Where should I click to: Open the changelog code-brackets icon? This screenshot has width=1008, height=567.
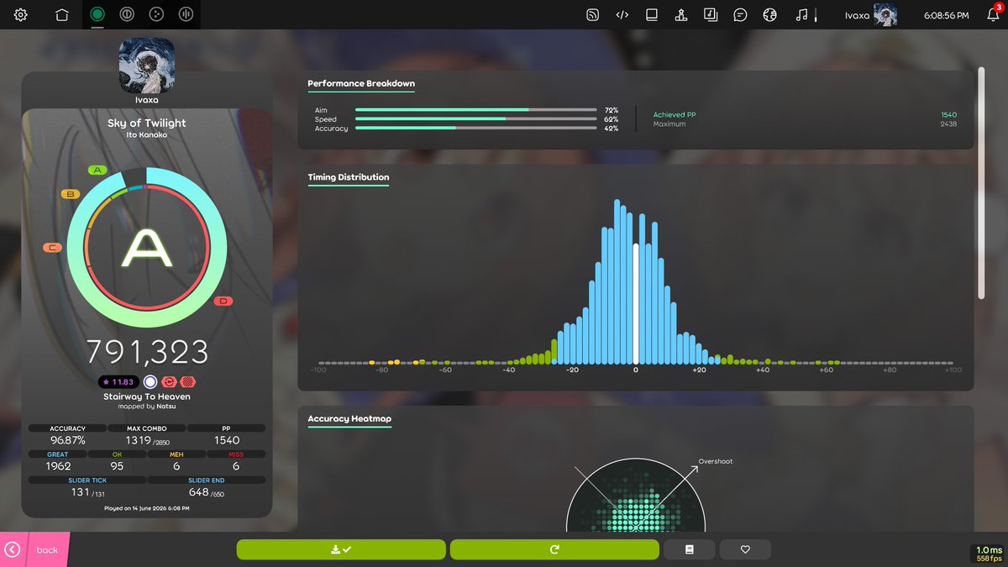(622, 14)
